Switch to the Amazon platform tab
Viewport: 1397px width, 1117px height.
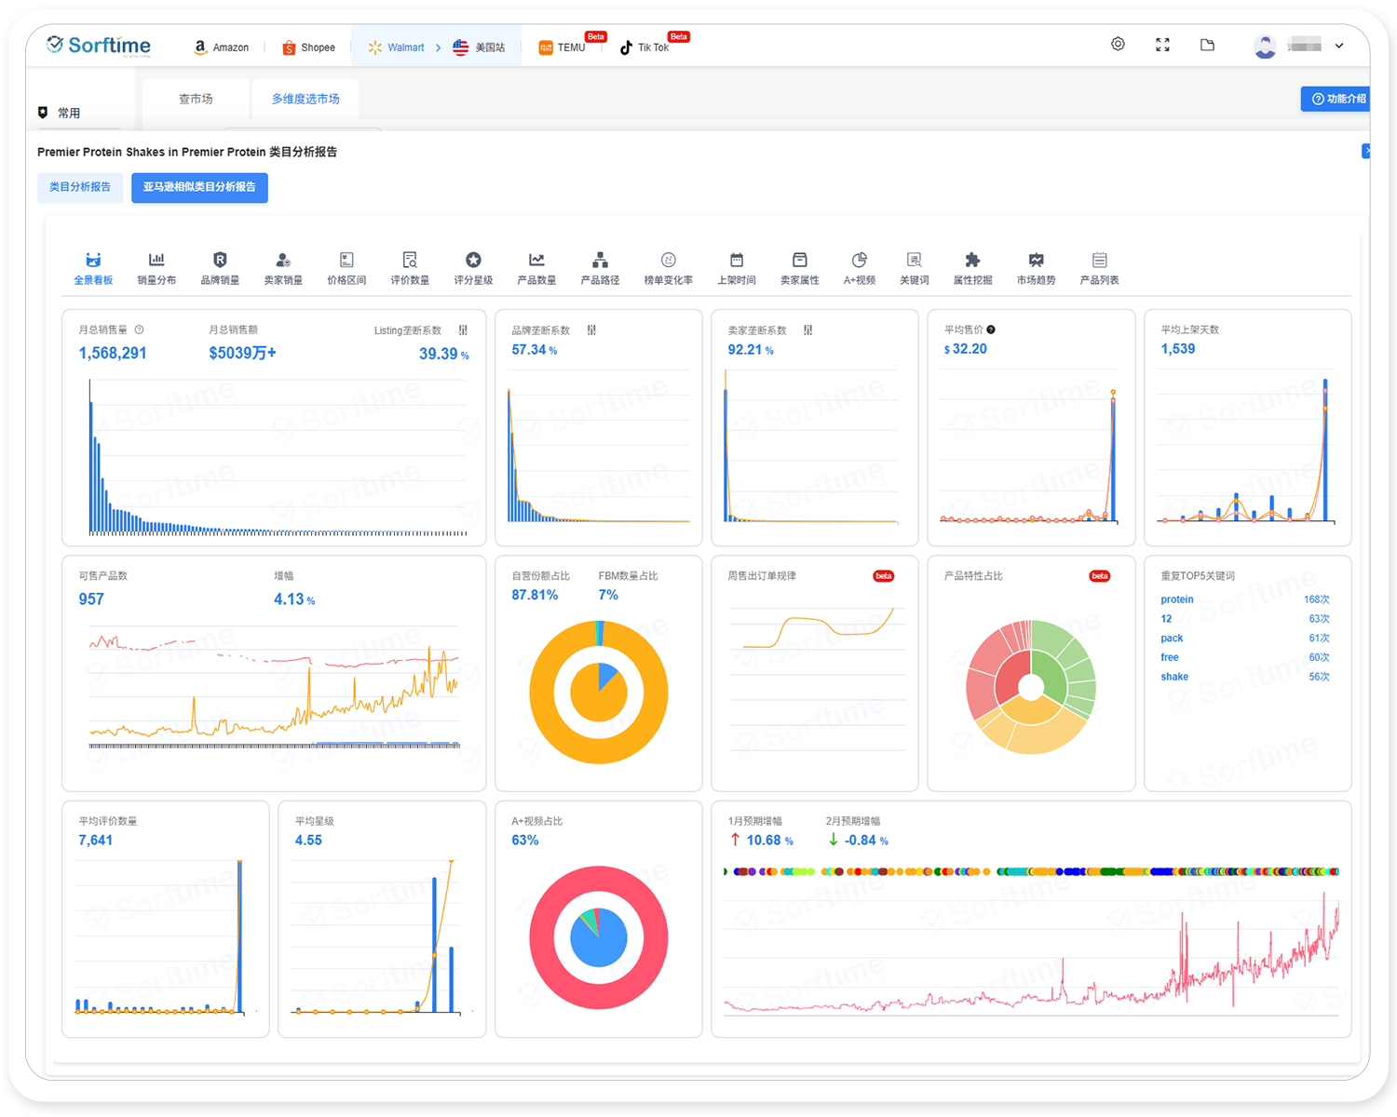coord(222,47)
